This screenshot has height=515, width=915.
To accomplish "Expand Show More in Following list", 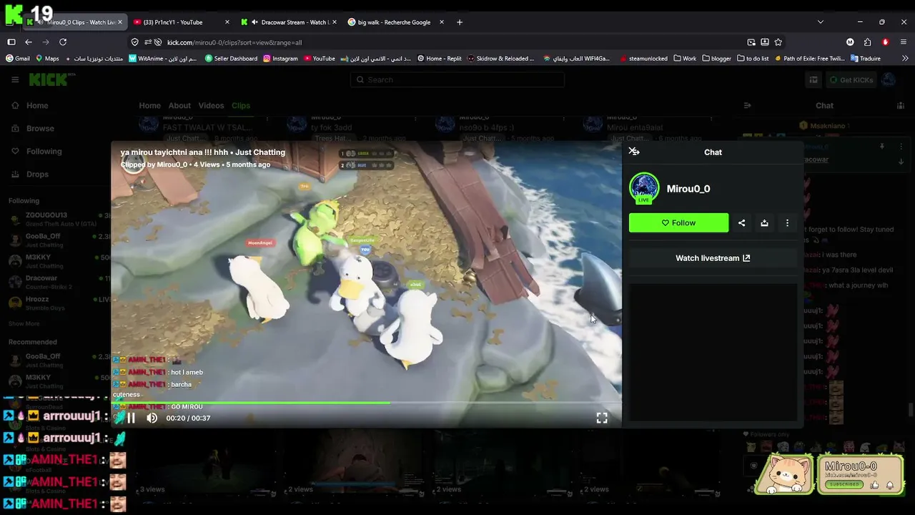I will 24,324.
